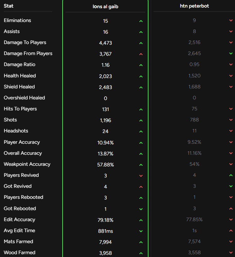
Task: Click the red arrow beside 788 shots
Action: [231, 120]
